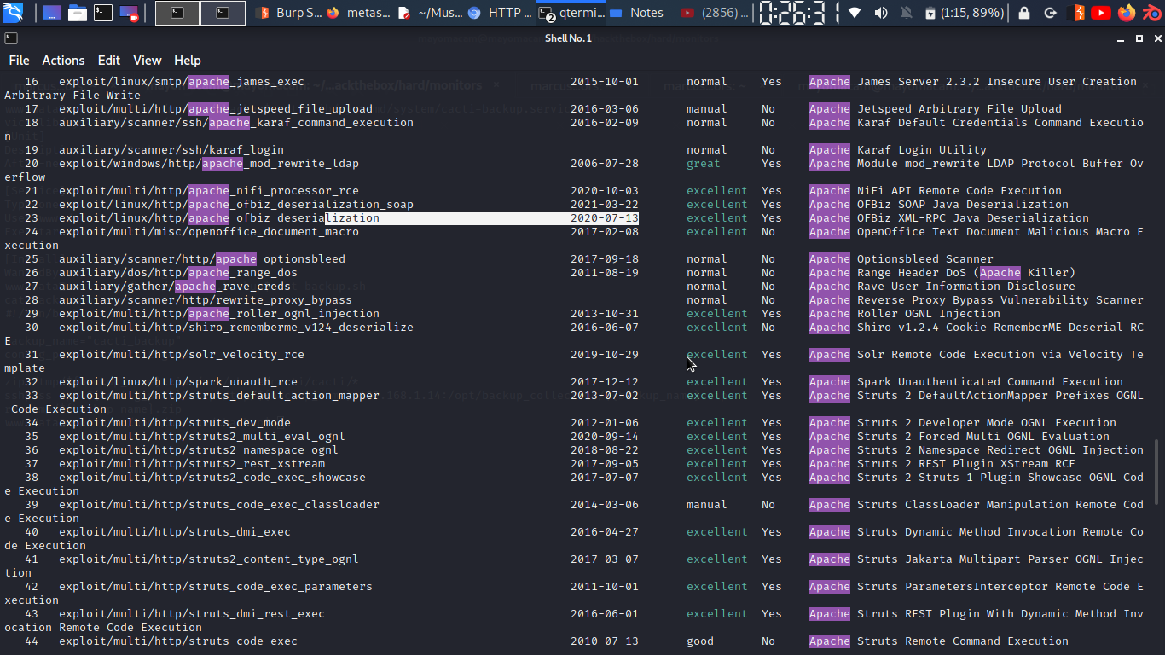Switch to the second workspace thumbnail
This screenshot has height=655, width=1165.
coord(223,13)
